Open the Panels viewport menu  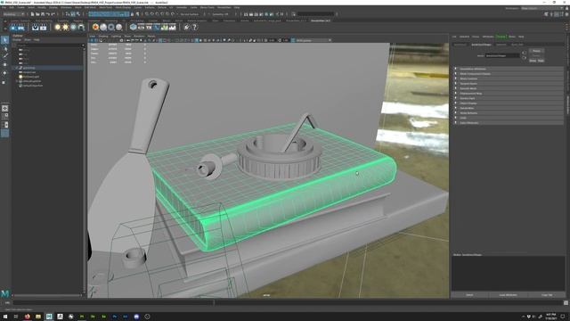151,36
